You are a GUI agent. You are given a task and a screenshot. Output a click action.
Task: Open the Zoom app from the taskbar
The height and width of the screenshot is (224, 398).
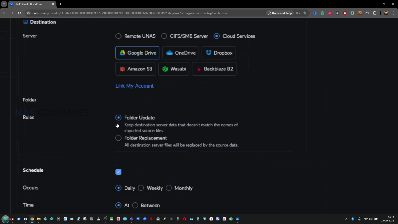tap(145, 219)
